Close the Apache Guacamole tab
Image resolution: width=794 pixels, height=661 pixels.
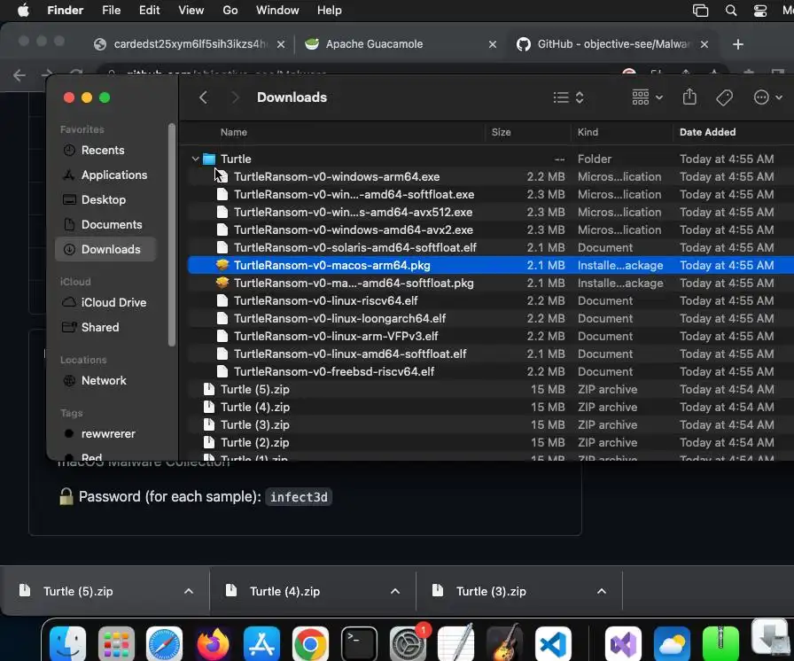point(492,44)
